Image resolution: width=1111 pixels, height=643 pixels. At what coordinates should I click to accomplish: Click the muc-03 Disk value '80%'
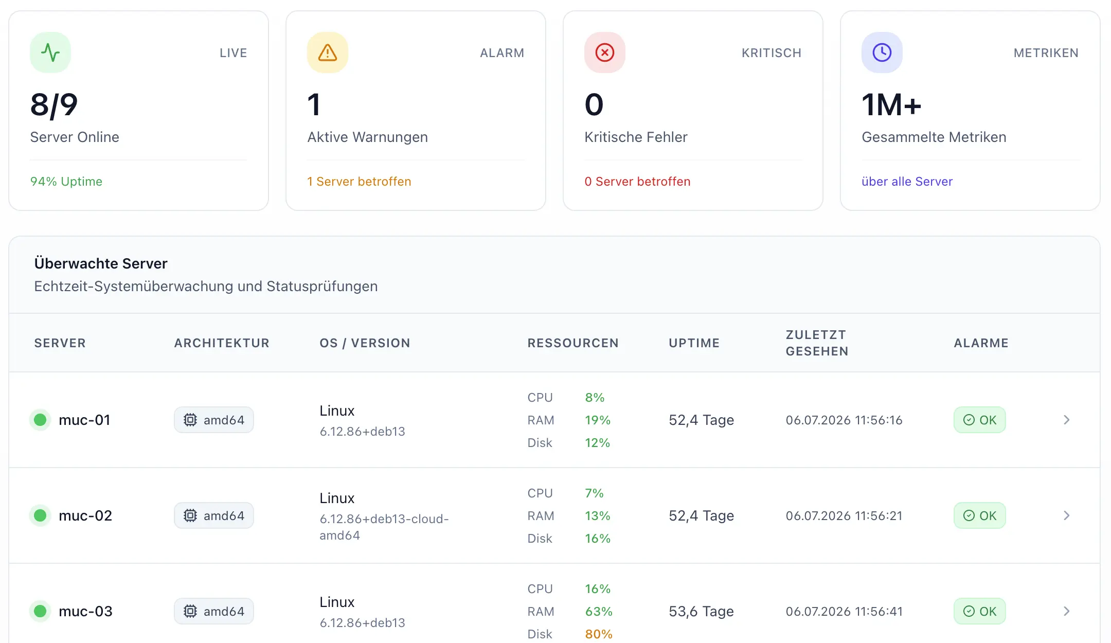coord(599,634)
